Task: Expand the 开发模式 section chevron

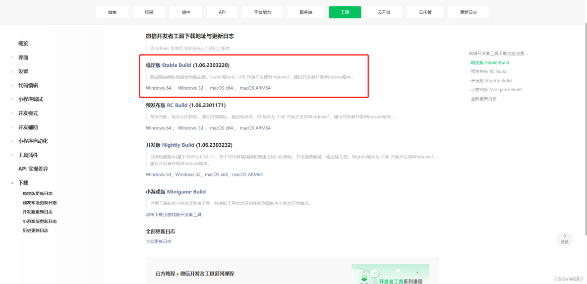Action: [x=12, y=114]
